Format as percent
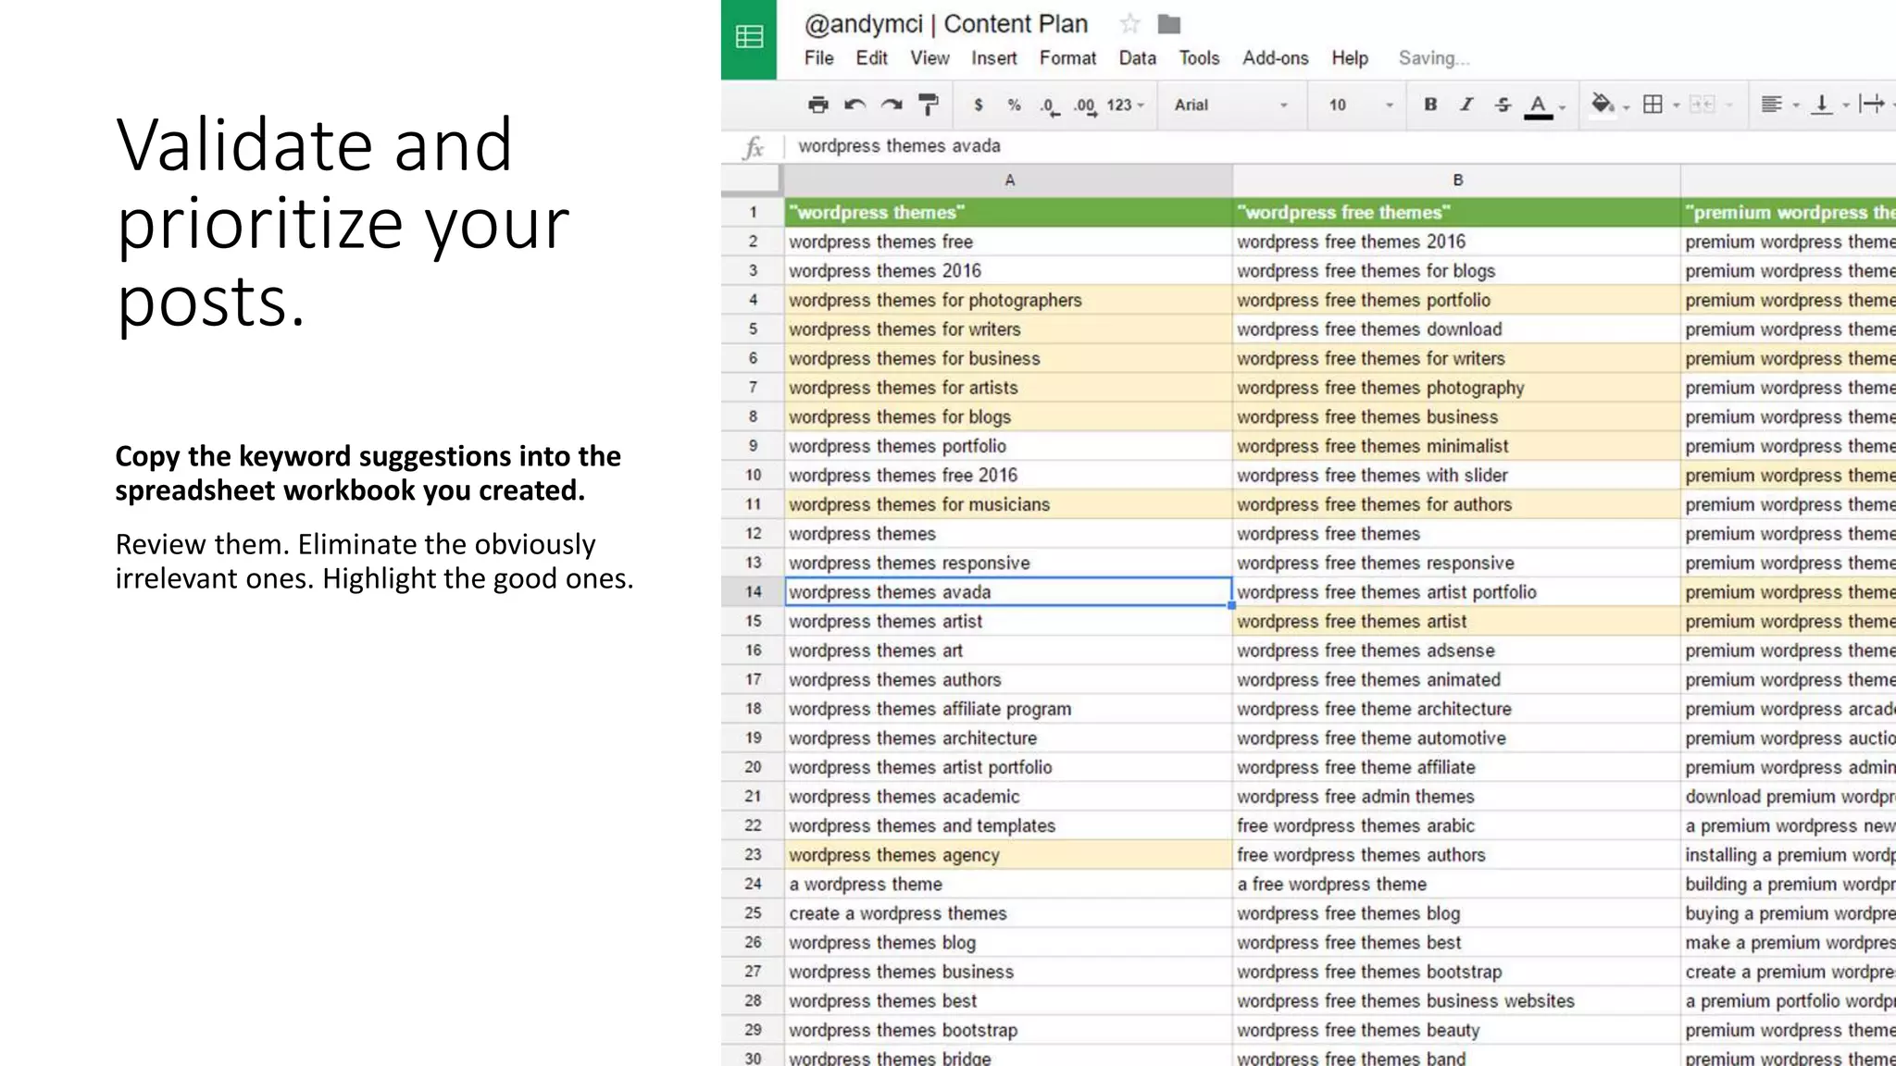The image size is (1896, 1066). 1014,105
